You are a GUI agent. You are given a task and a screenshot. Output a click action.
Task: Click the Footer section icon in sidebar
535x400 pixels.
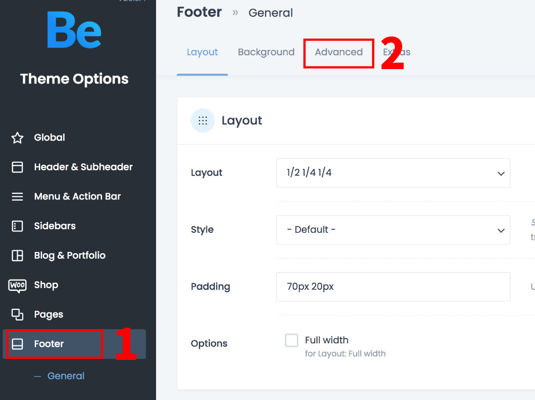(17, 344)
